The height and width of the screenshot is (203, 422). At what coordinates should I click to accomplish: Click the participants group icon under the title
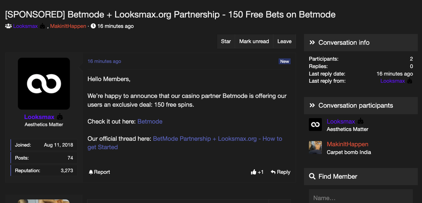click(x=8, y=26)
